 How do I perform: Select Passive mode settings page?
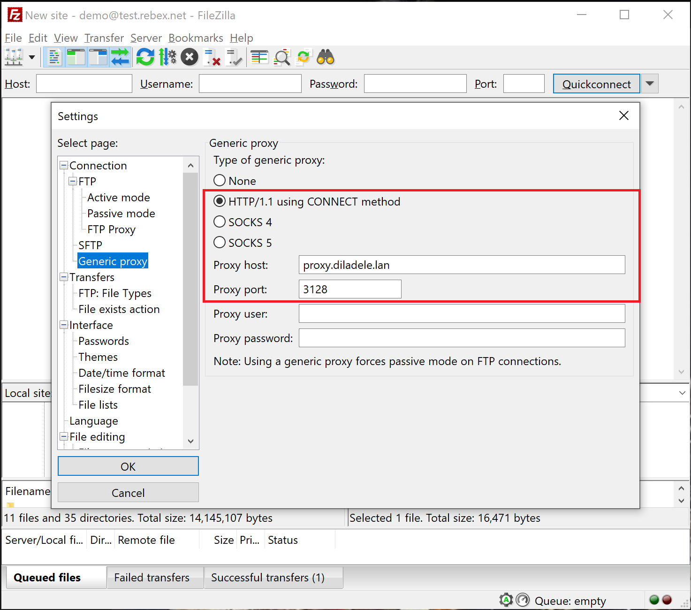[x=121, y=213]
